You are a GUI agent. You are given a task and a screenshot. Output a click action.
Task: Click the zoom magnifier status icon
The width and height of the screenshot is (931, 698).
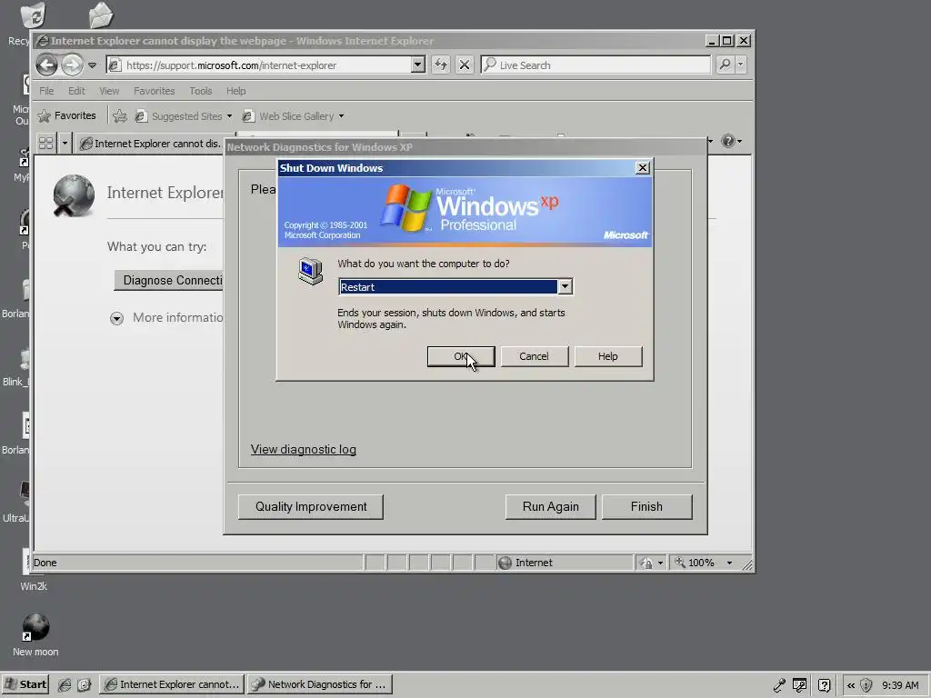pos(680,562)
